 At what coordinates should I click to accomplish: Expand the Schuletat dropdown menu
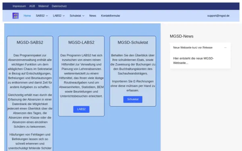coord(77,16)
